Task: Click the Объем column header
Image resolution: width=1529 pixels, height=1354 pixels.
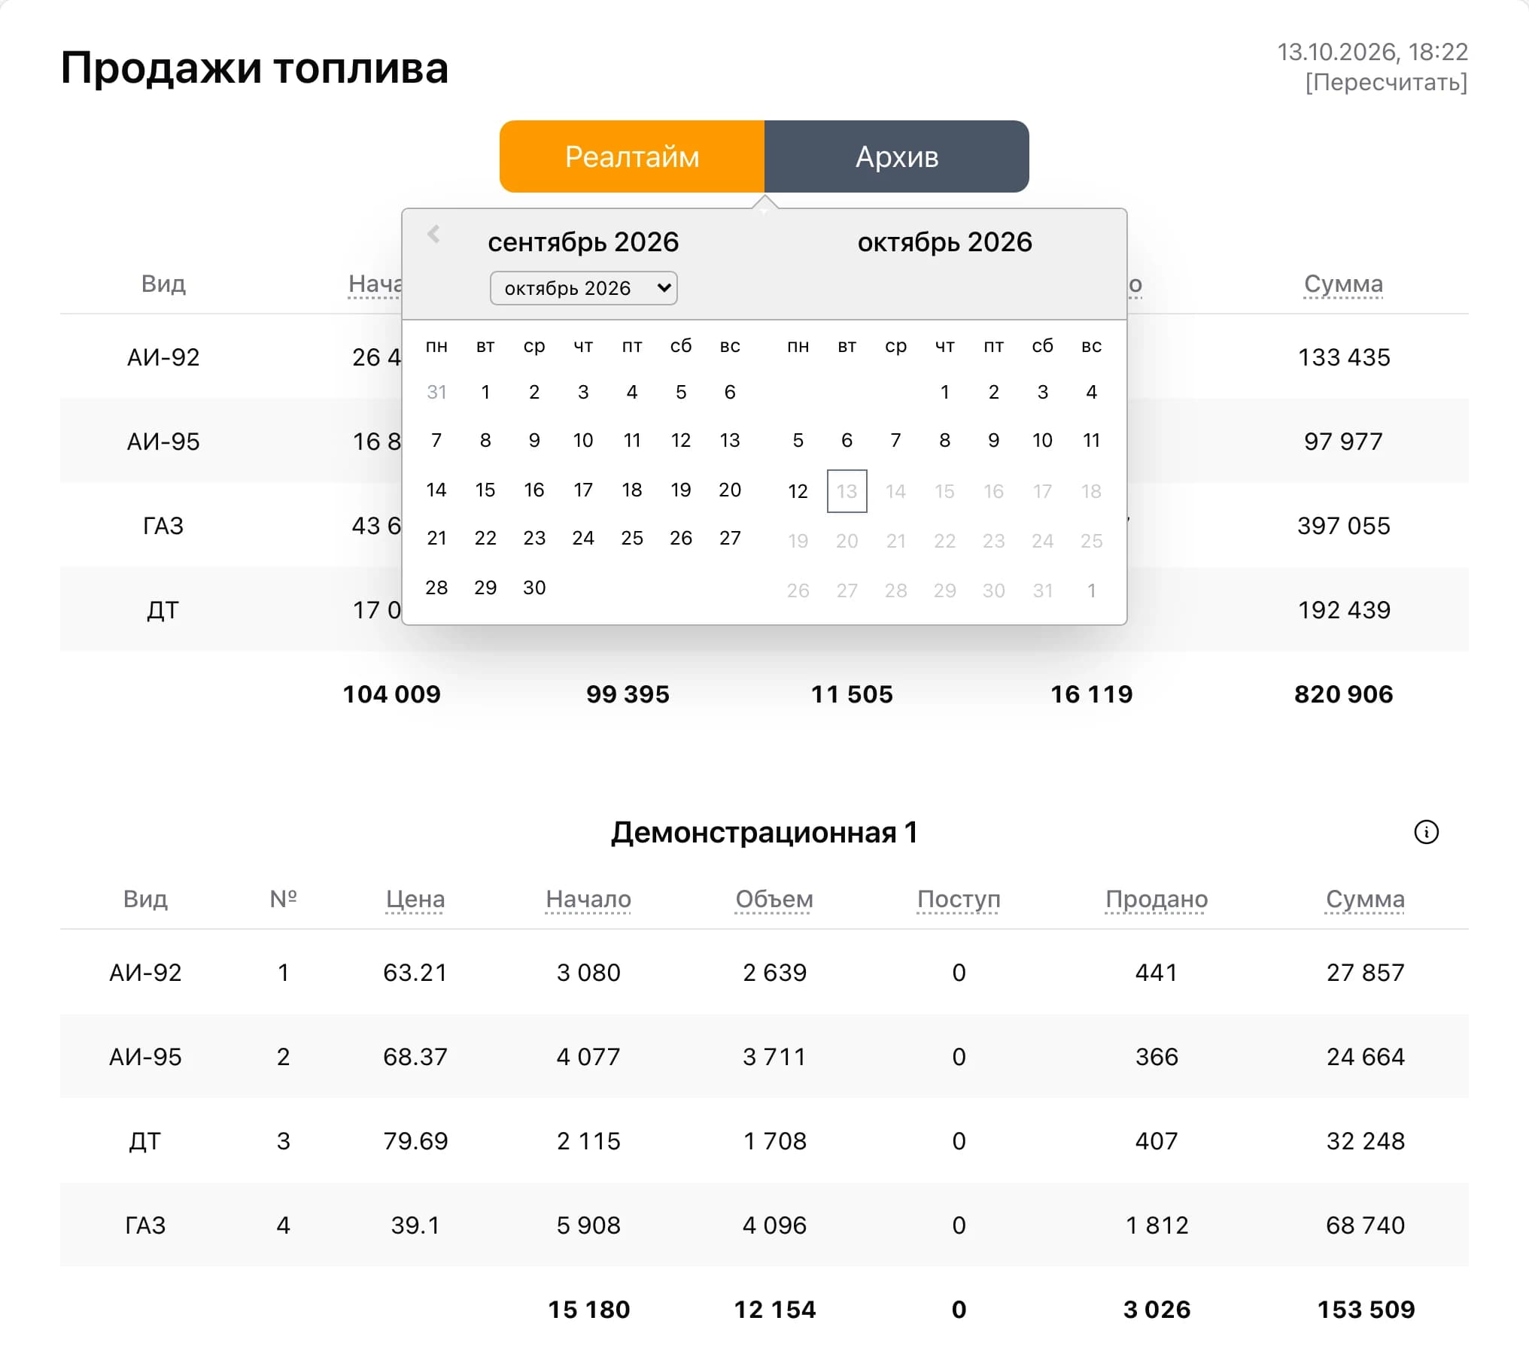Action: coord(774,899)
